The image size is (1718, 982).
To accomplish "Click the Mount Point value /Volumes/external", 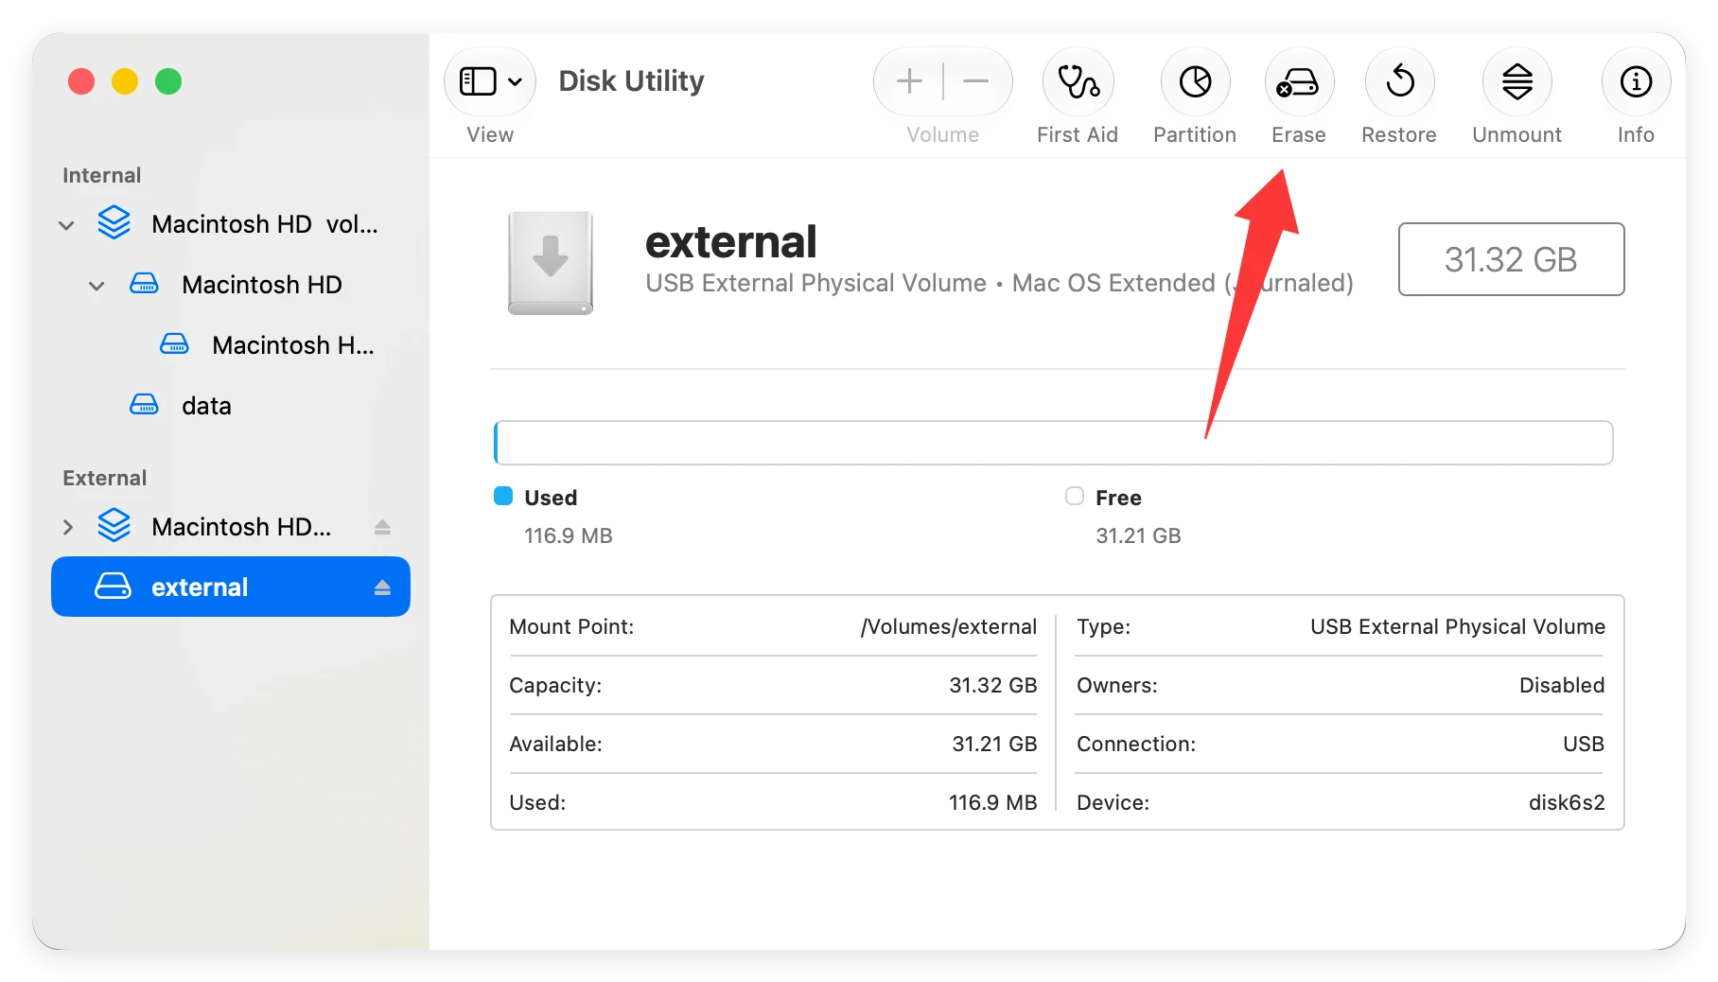I will pyautogui.click(x=948, y=626).
